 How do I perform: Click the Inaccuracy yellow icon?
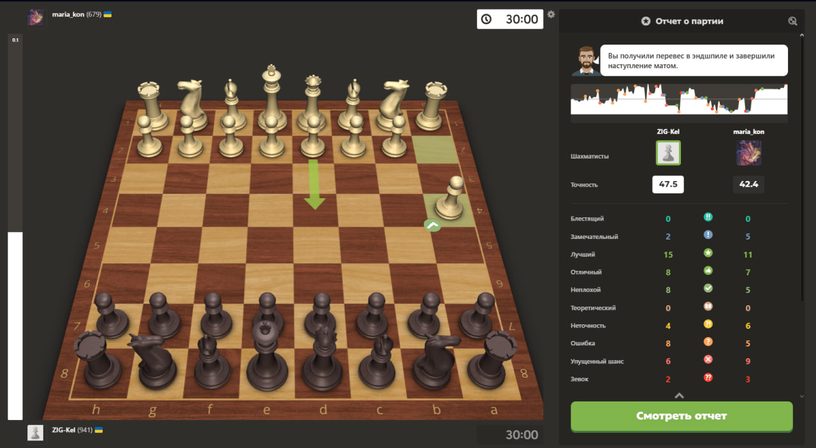708,325
